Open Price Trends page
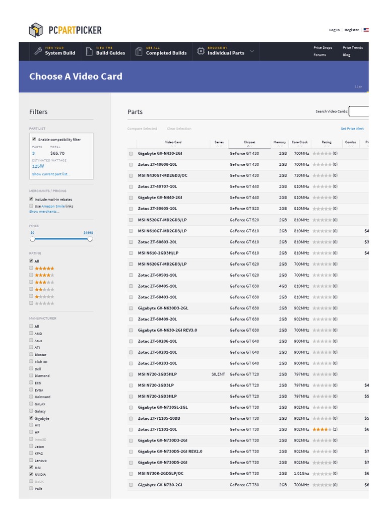The width and height of the screenshot is (387, 516). coord(352,48)
